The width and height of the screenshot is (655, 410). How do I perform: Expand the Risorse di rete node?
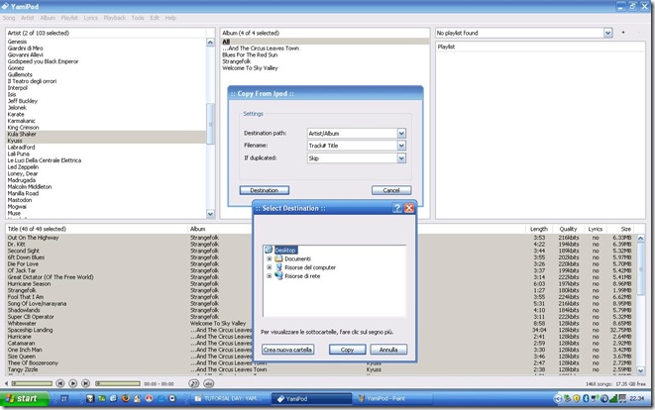(270, 276)
